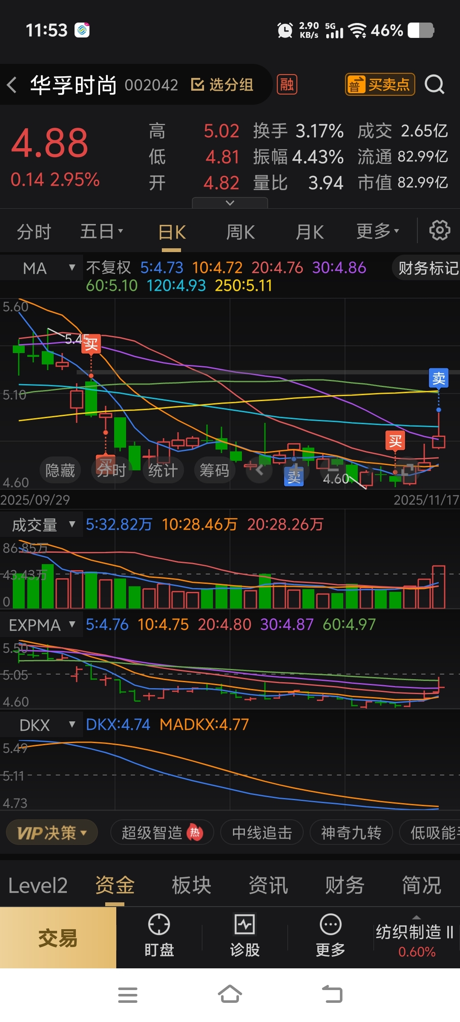Screen dimensions: 460x1022
Task: Open 财务 financials tab
Action: (x=345, y=886)
